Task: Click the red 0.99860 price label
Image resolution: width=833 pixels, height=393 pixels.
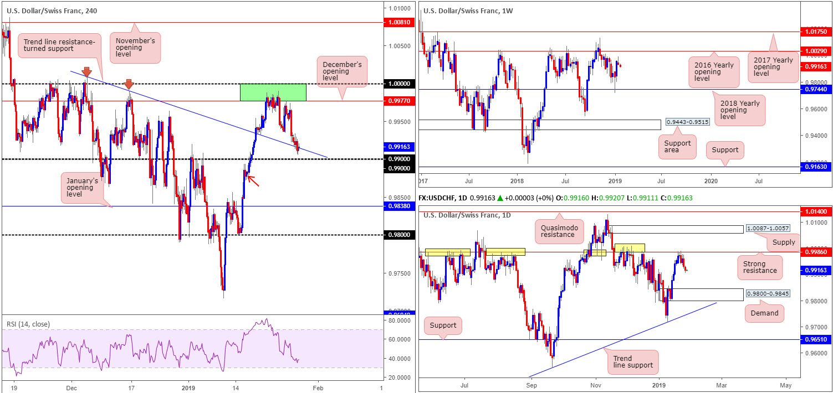Action: point(816,251)
